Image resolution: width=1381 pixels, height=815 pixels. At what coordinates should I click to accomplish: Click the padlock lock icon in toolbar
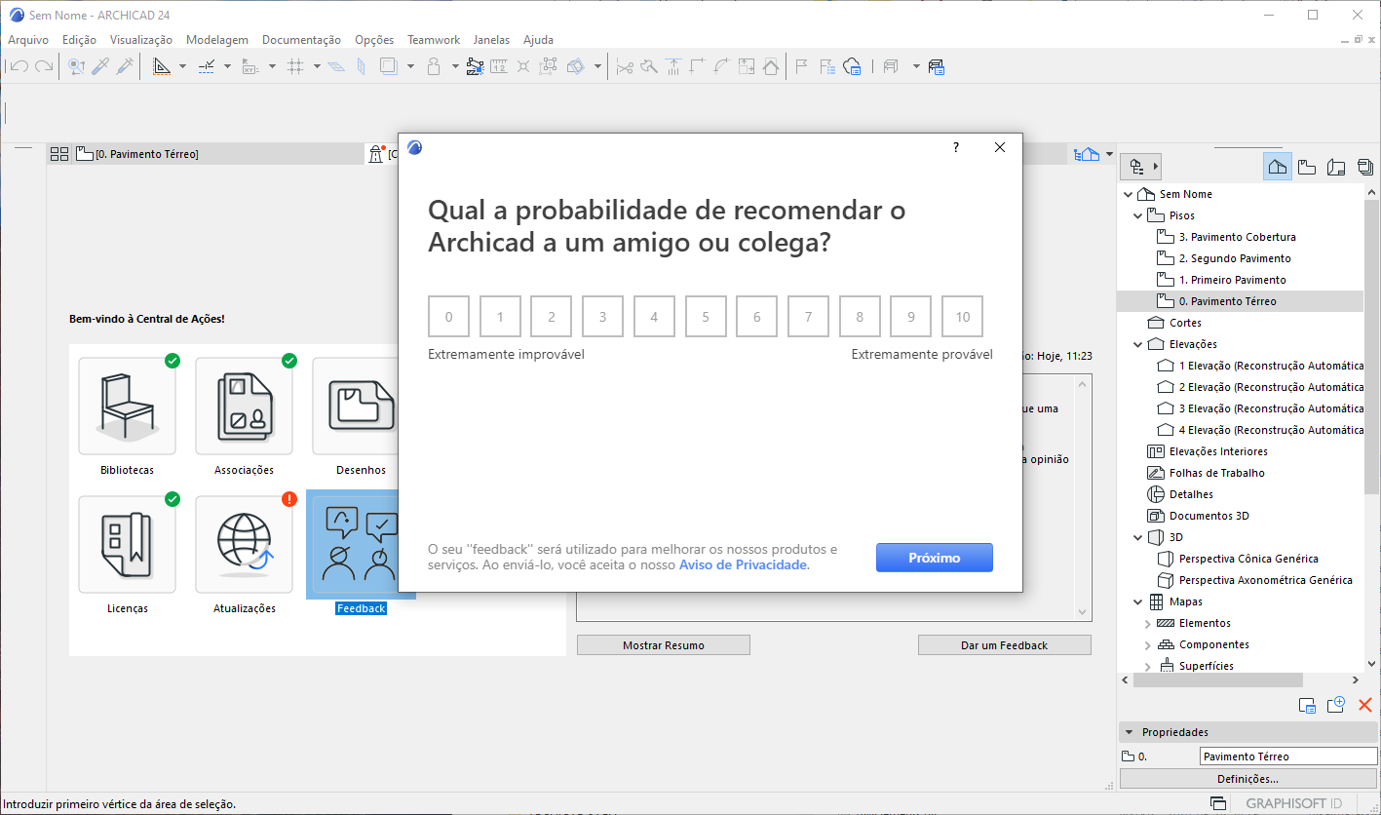435,66
